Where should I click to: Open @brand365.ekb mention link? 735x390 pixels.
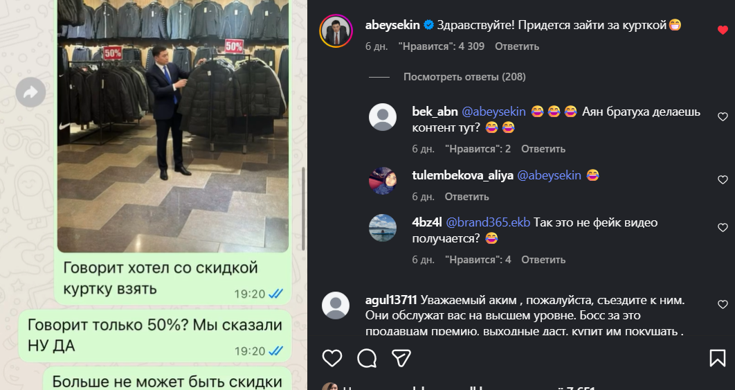tap(488, 222)
